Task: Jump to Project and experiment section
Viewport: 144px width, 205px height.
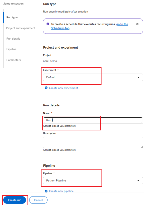Action: [21, 28]
